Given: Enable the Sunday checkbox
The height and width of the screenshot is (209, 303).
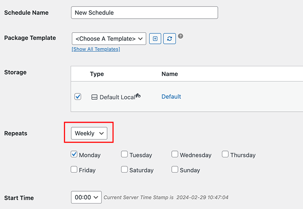Looking at the screenshot, I should point(175,170).
